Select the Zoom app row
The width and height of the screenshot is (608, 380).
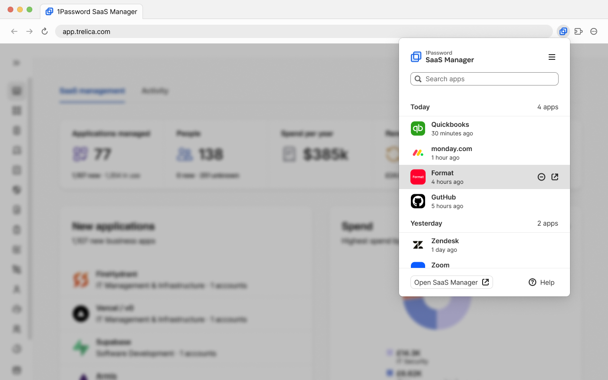[484, 263]
